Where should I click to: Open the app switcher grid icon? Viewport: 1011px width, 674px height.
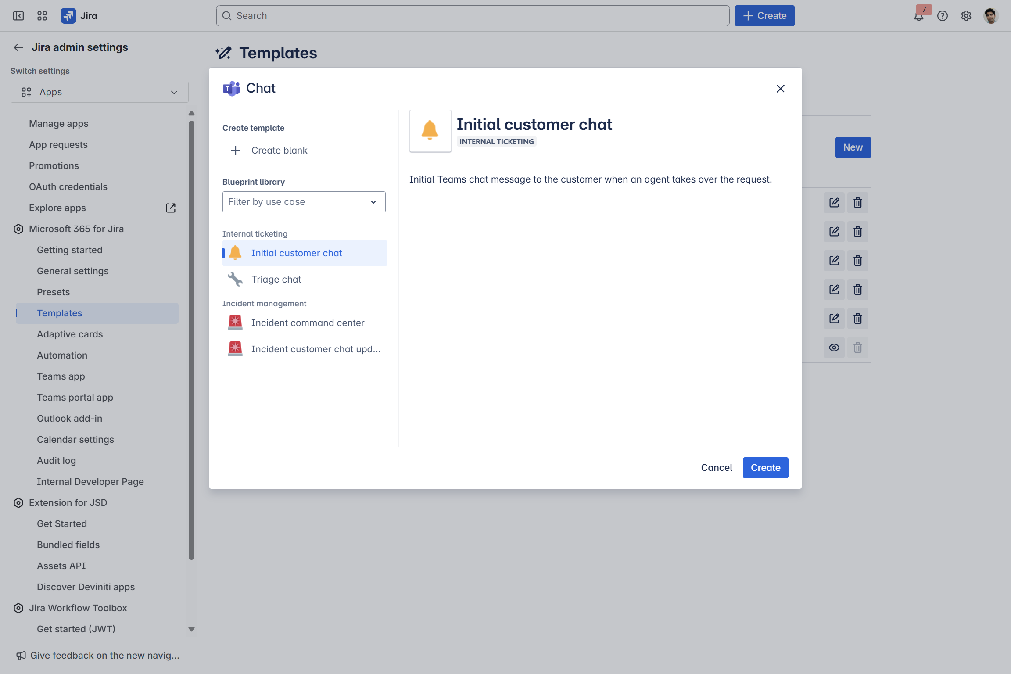[x=42, y=16]
